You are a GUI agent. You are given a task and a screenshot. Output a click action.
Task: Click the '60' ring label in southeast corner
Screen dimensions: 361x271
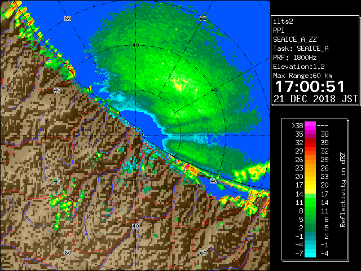[203, 252]
